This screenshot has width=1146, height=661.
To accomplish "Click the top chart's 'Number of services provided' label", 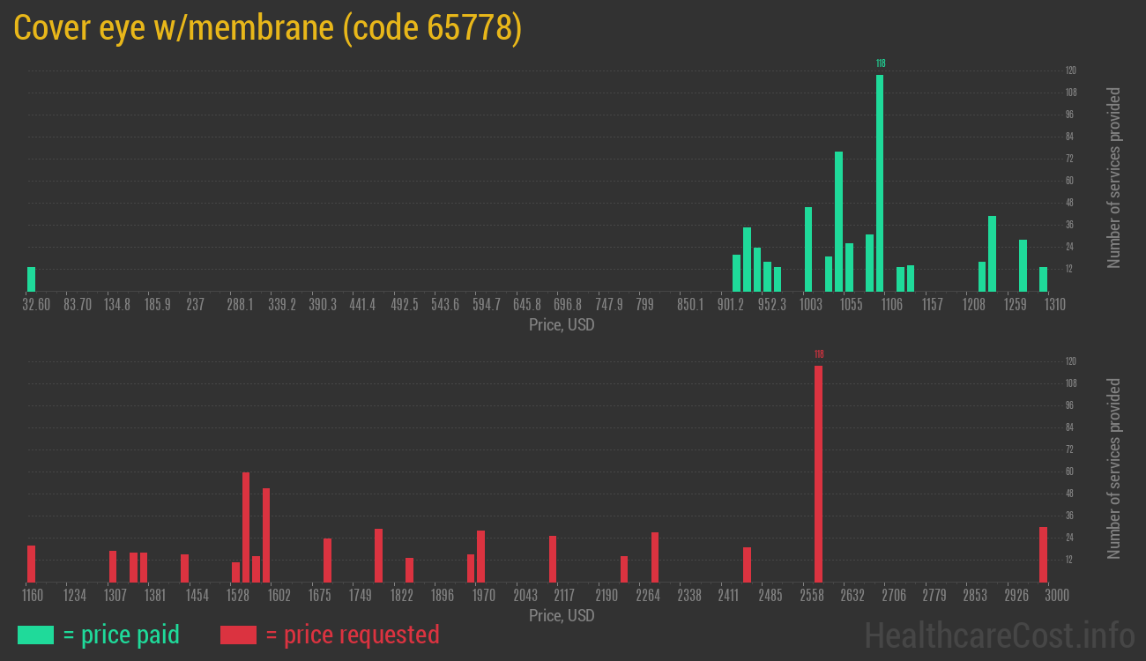I will pos(1114,178).
